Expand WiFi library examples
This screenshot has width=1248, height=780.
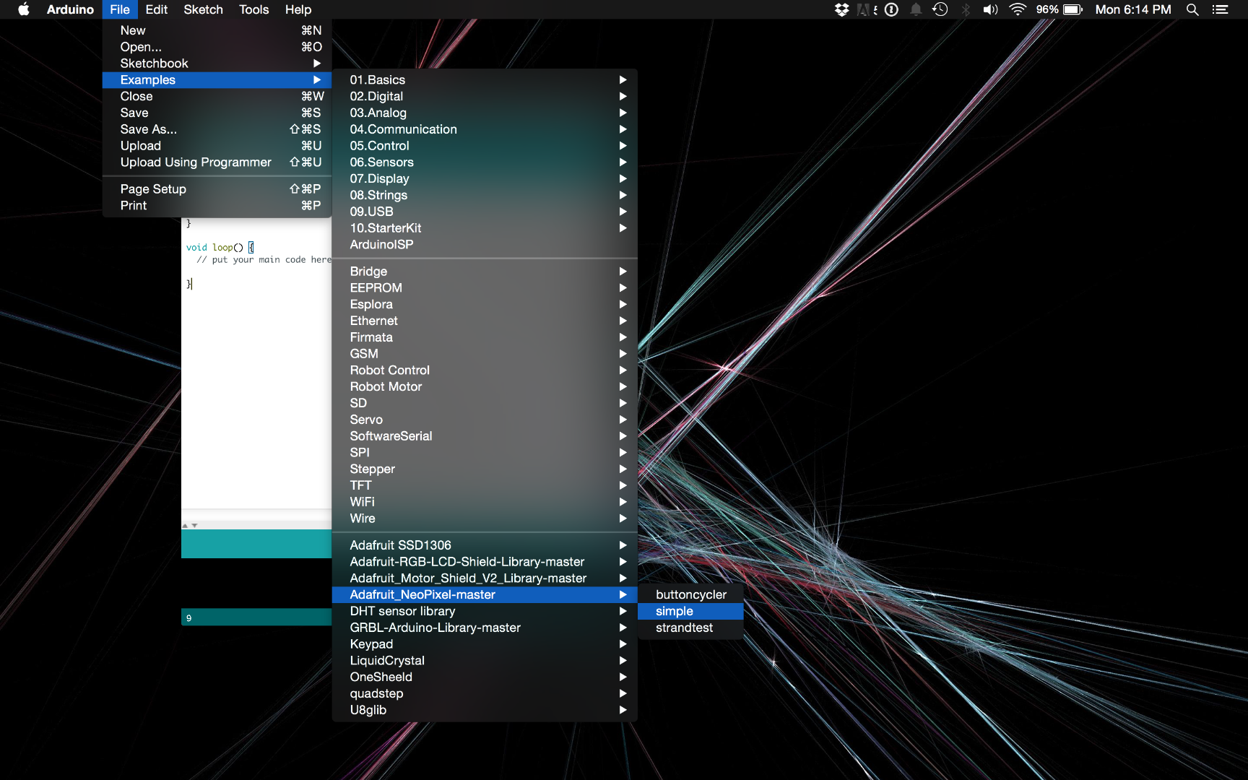pyautogui.click(x=485, y=502)
